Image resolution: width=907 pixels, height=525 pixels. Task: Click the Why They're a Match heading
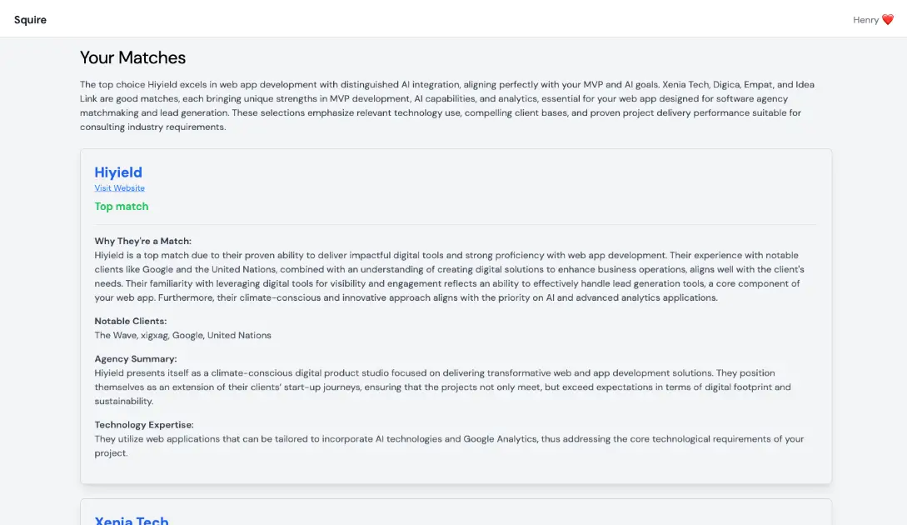(142, 241)
